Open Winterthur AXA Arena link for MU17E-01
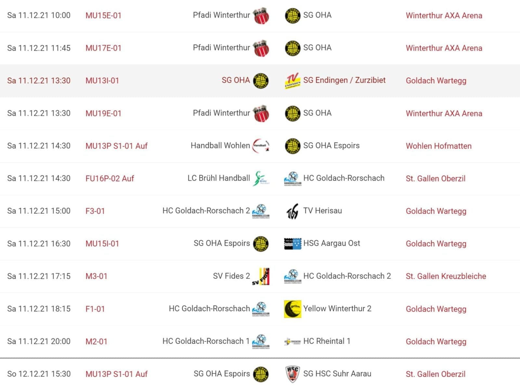The width and height of the screenshot is (520, 388). (x=444, y=48)
